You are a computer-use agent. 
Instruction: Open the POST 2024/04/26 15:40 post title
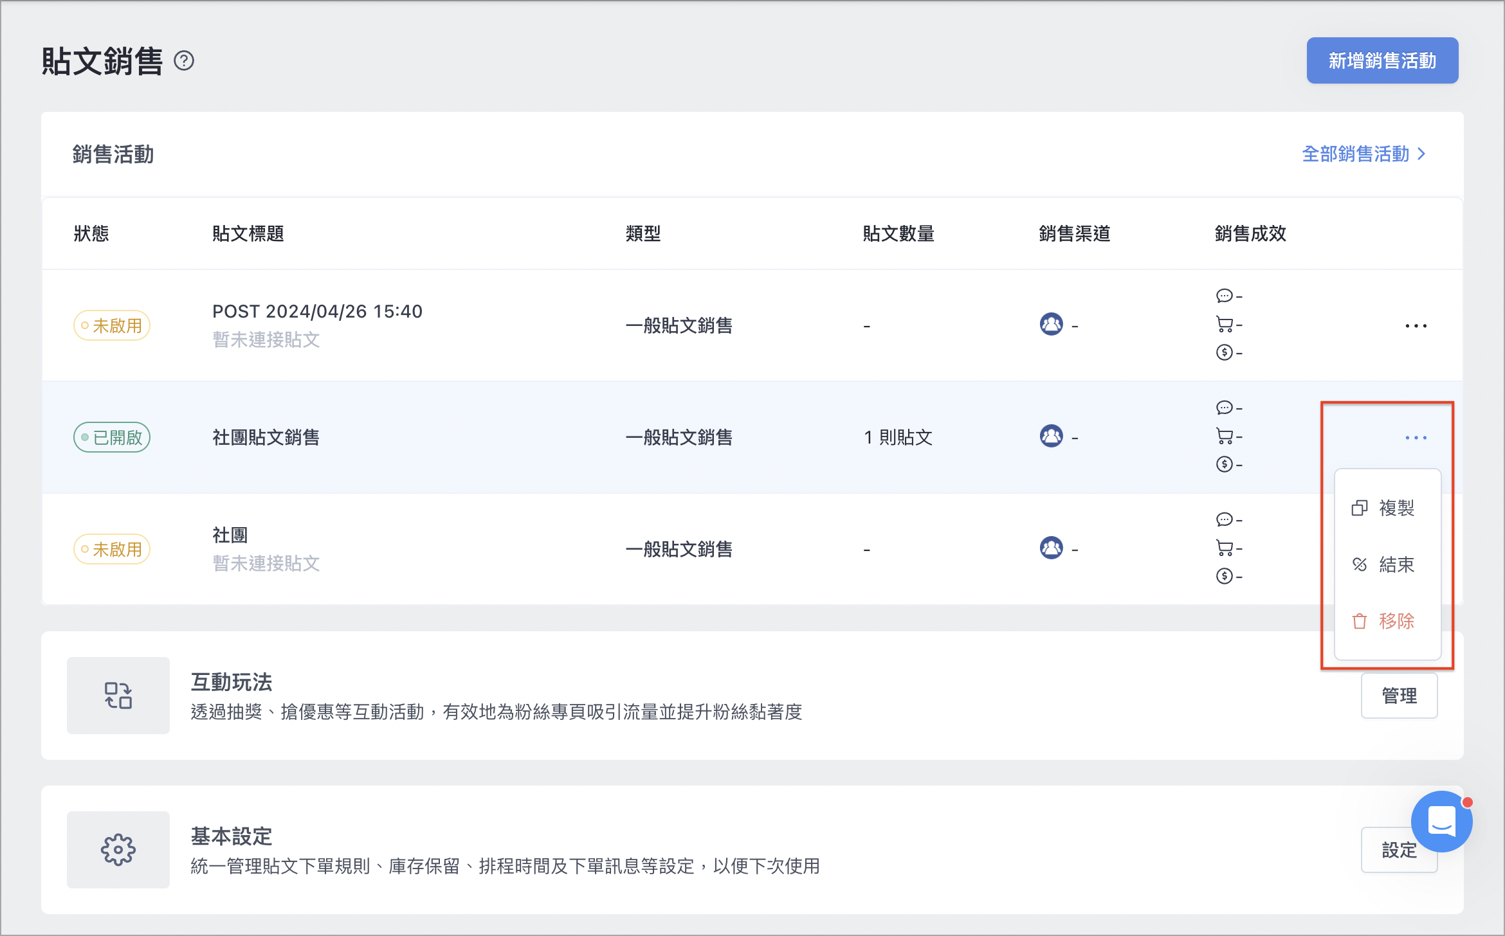click(317, 312)
